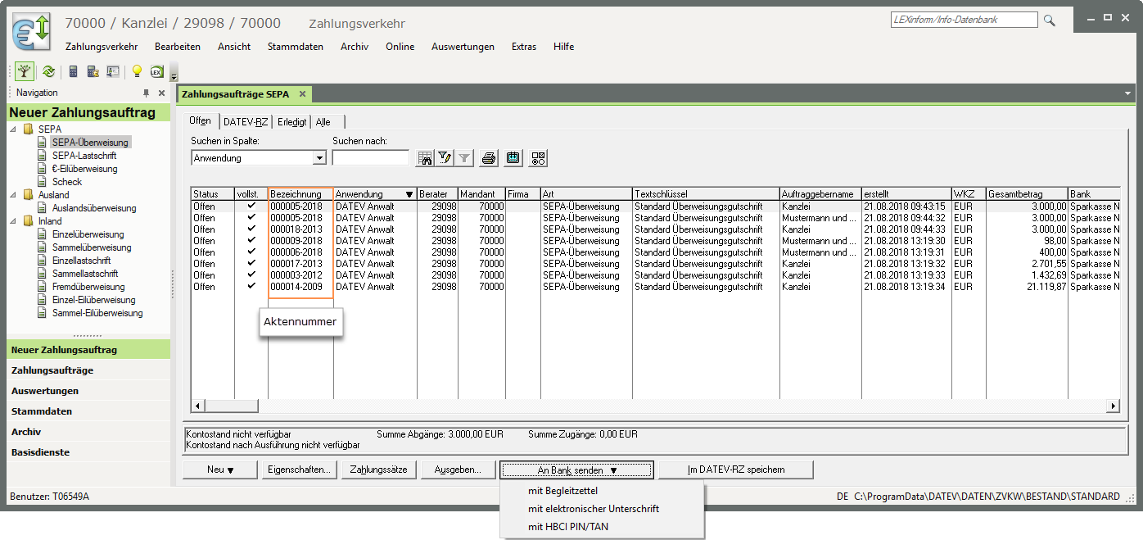
Task: Click the printer icon above the table
Action: [x=489, y=158]
